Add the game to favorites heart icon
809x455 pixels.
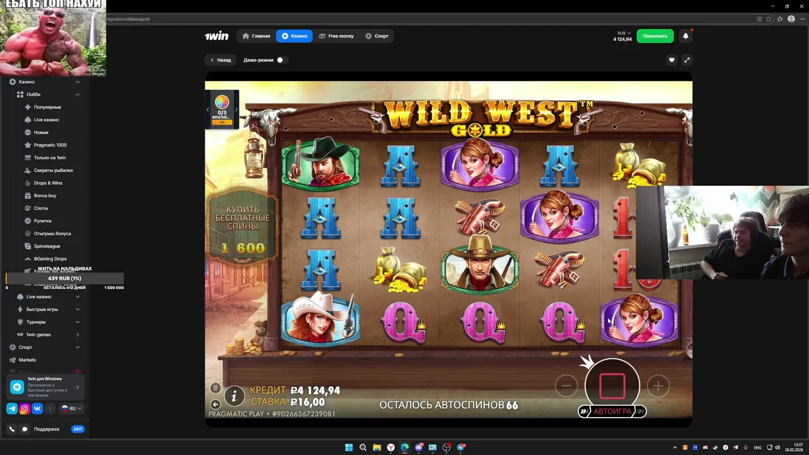672,60
